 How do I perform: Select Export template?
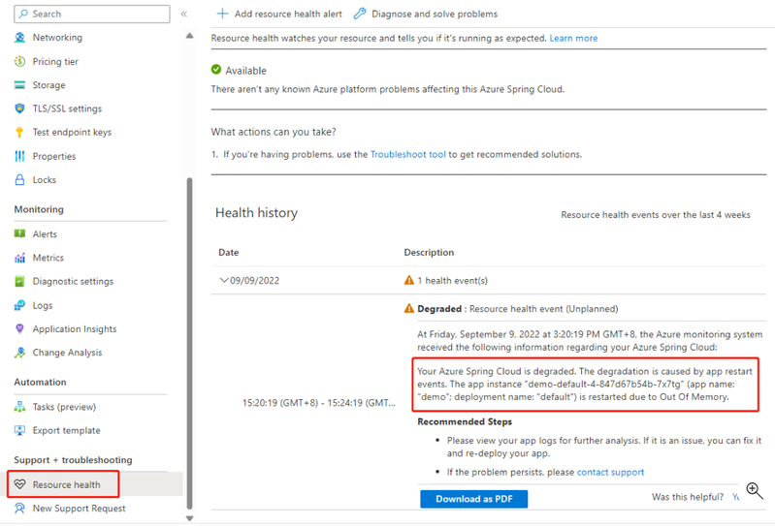66,430
